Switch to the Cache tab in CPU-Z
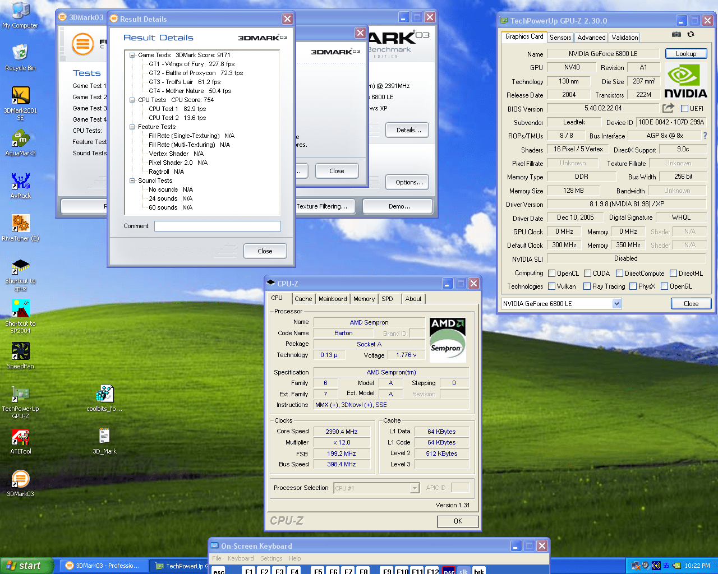 coord(303,299)
